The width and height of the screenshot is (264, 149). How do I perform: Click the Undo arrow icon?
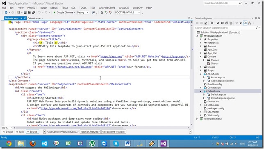click(x=39, y=12)
